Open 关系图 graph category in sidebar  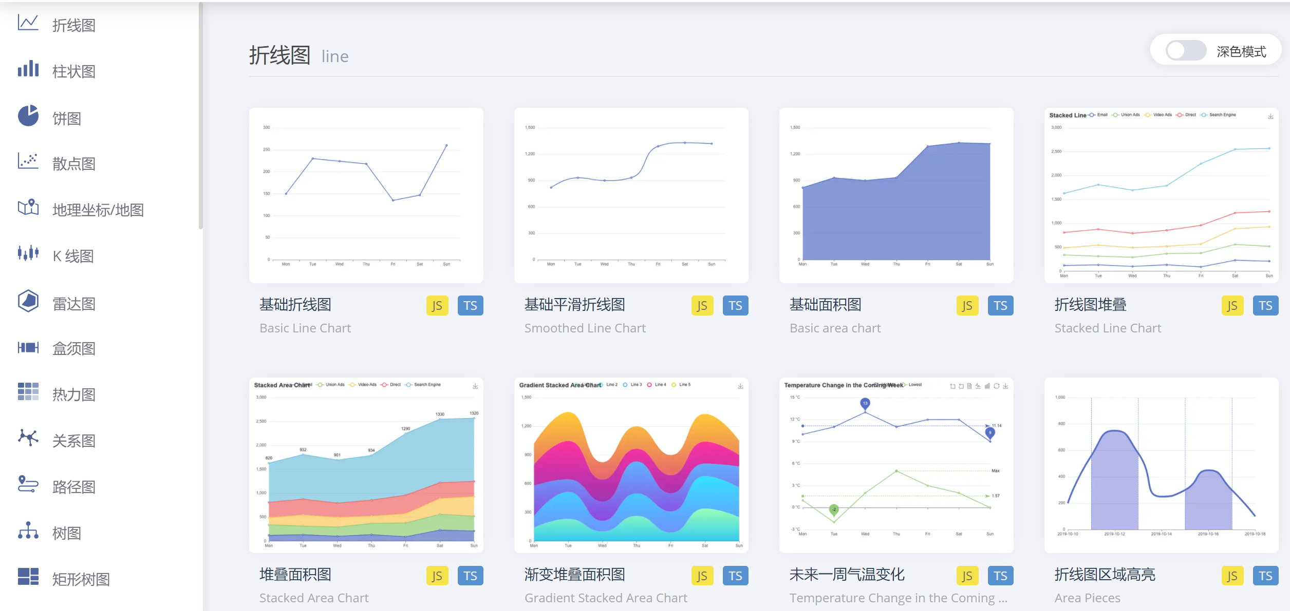pyautogui.click(x=73, y=441)
